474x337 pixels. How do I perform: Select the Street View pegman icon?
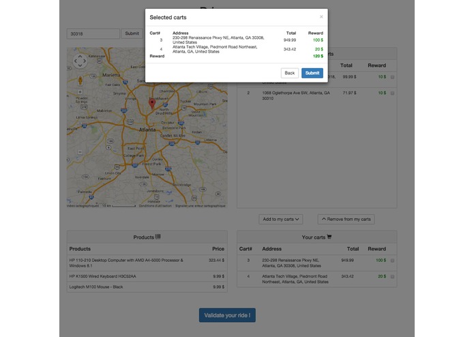(80, 80)
